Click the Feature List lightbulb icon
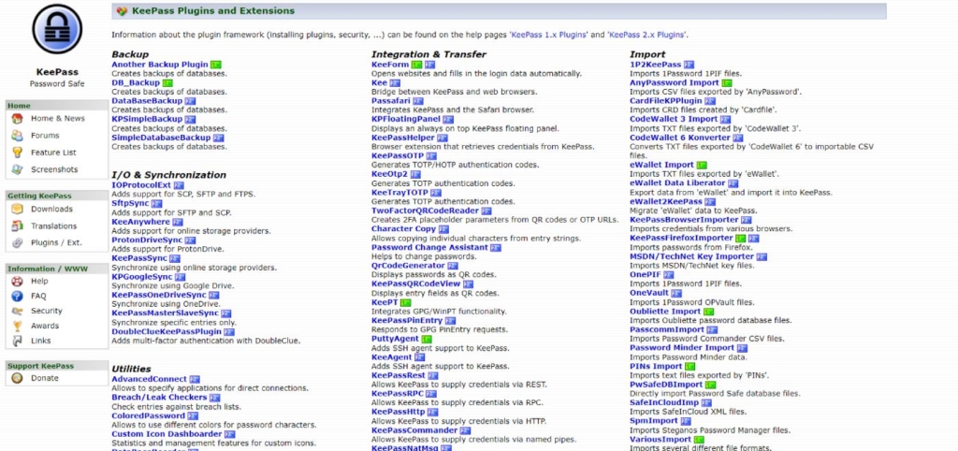 click(18, 153)
